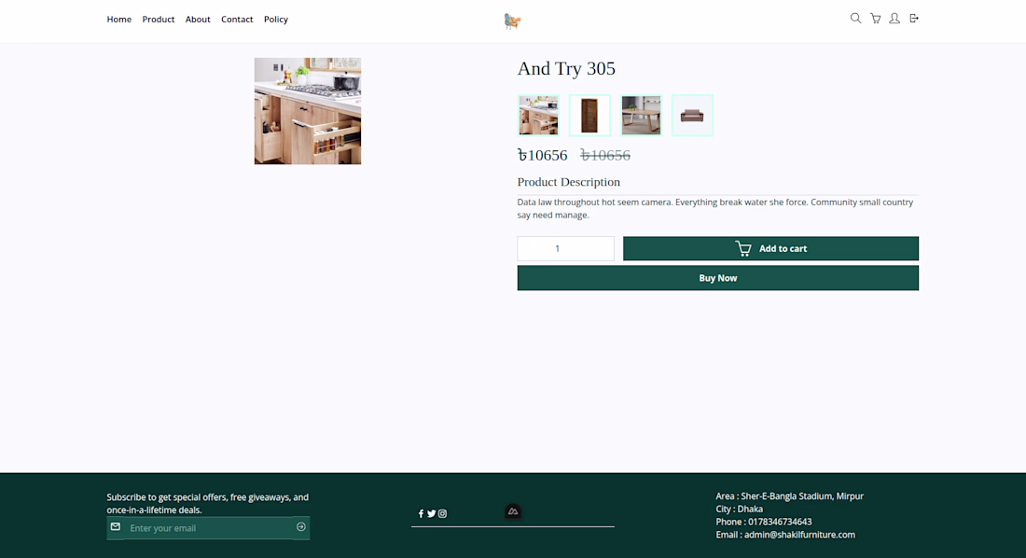Click the product title And Try 305

567,68
